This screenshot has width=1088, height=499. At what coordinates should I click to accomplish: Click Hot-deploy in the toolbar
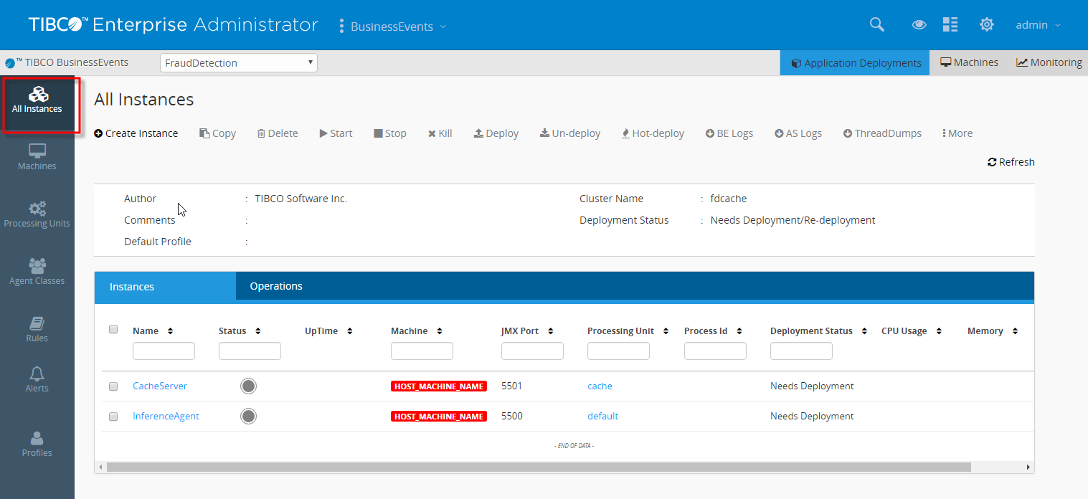653,133
